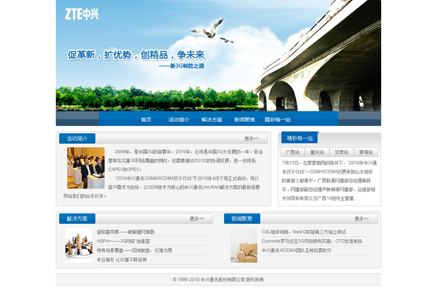Open the sofa image in 新闻聚焦

click(244, 246)
